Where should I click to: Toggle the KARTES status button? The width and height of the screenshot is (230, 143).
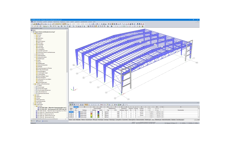(142, 123)
